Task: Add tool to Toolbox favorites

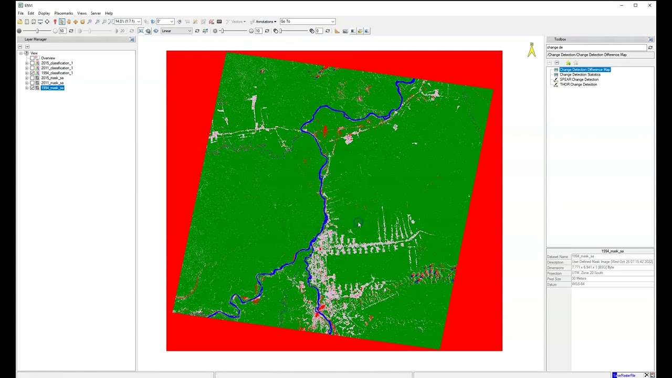Action: pos(568,63)
